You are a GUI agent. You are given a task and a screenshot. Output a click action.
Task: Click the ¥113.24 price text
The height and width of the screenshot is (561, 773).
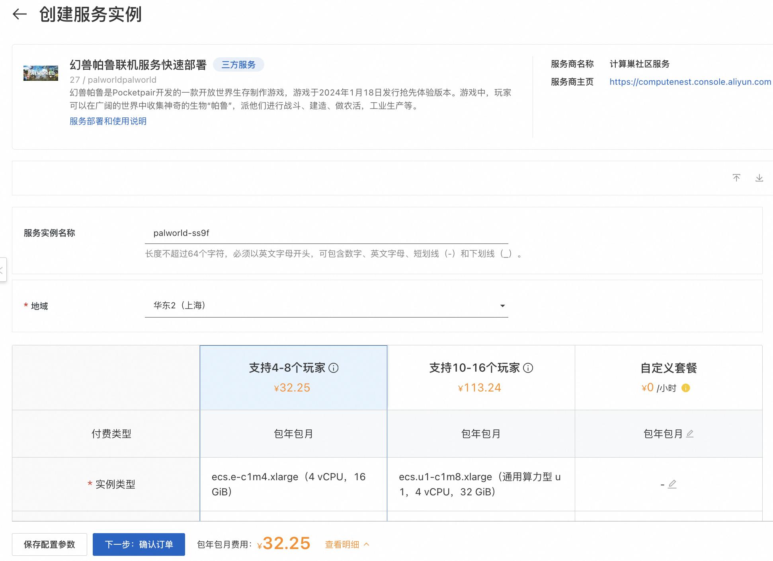point(480,388)
